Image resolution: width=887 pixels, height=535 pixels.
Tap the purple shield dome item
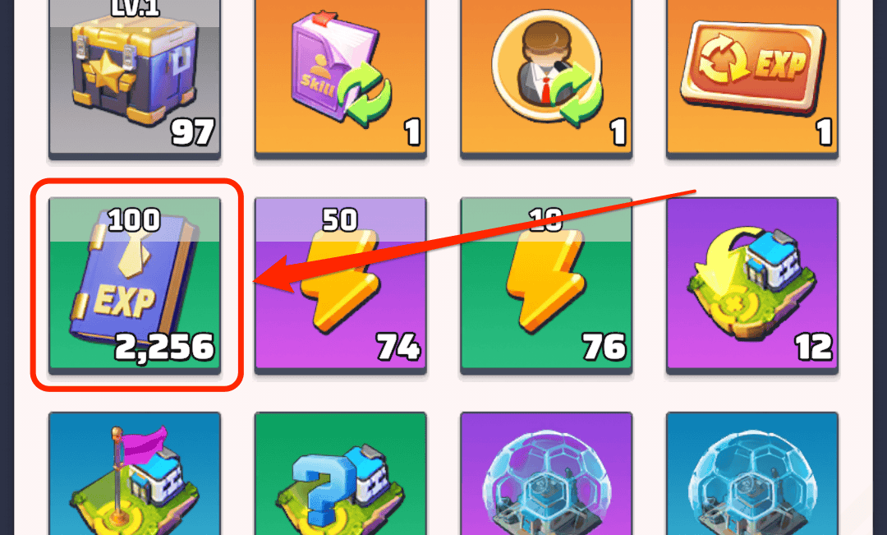pos(546,473)
